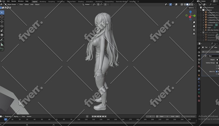This screenshot has width=219, height=126.
Task: Click the viewport zoom magnifier icon
Action: pos(194,22)
